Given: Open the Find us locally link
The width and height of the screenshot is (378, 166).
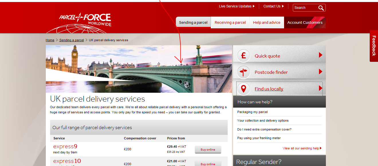Looking at the screenshot, I should point(269,89).
